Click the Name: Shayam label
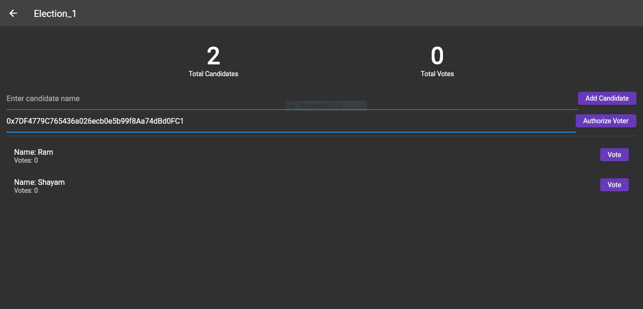The width and height of the screenshot is (643, 309). (39, 182)
